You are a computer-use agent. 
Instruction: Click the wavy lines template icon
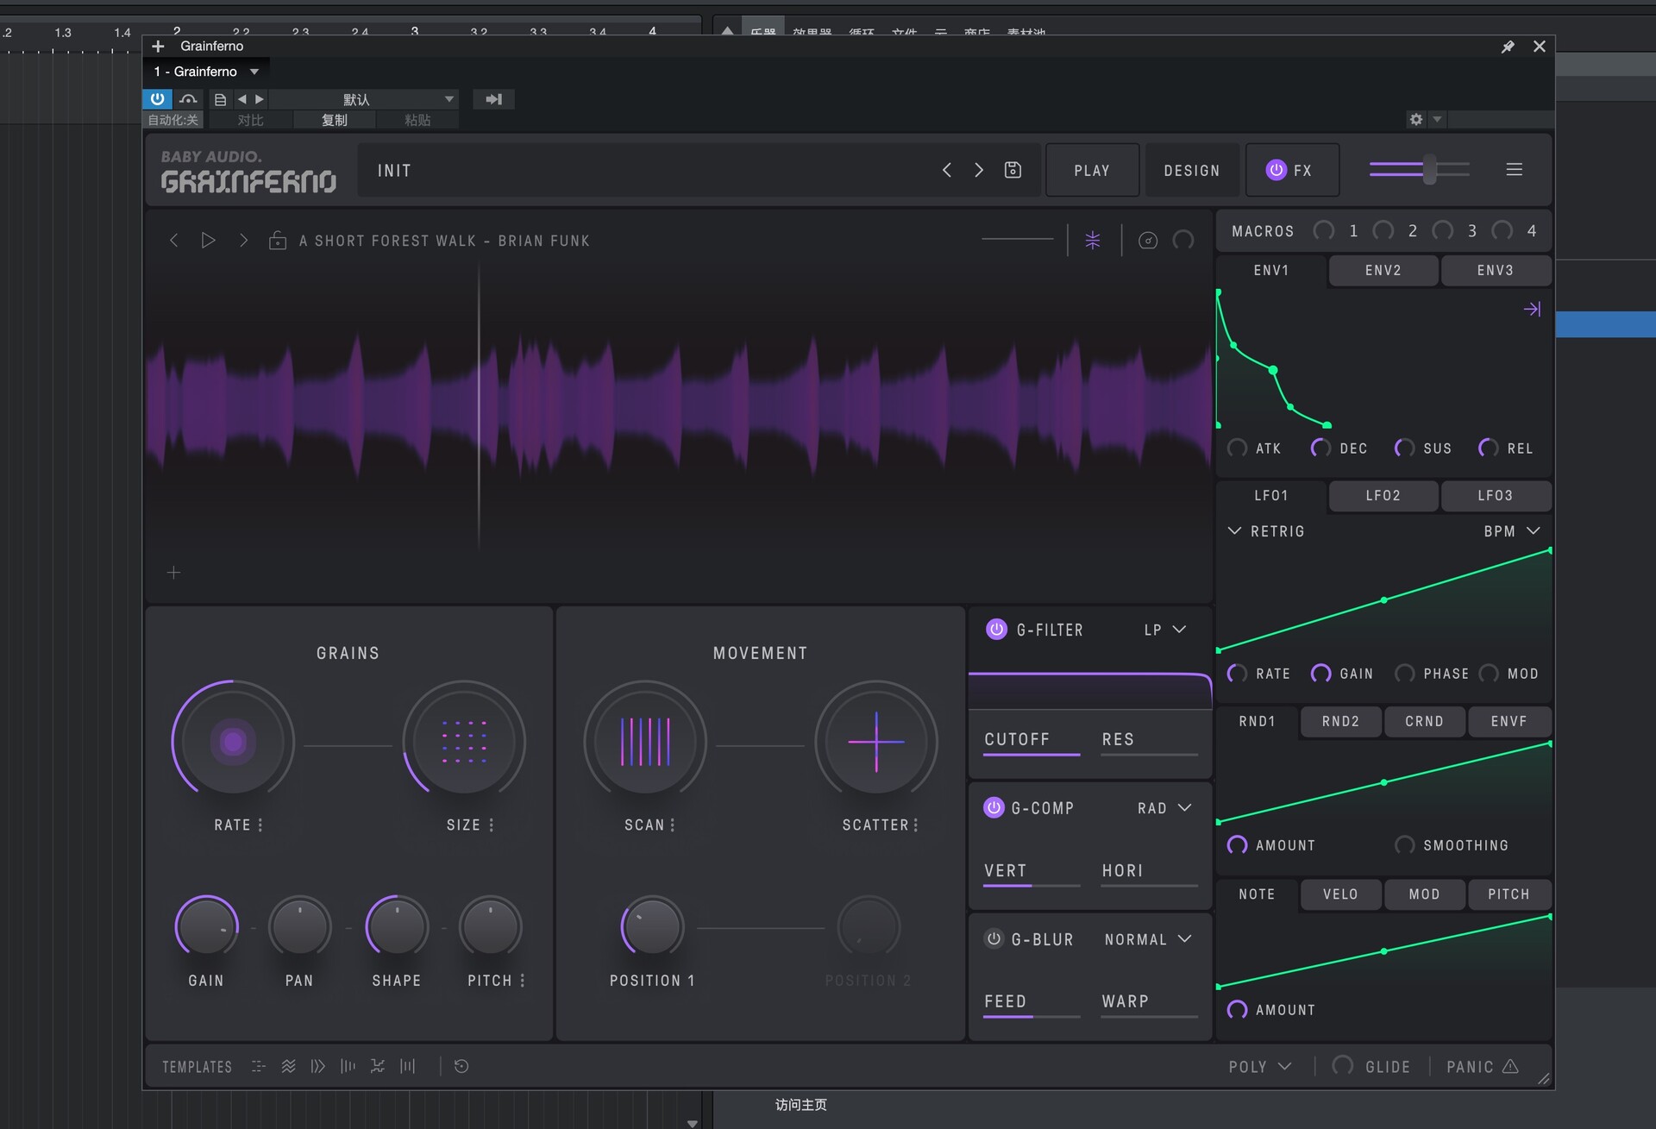(289, 1067)
